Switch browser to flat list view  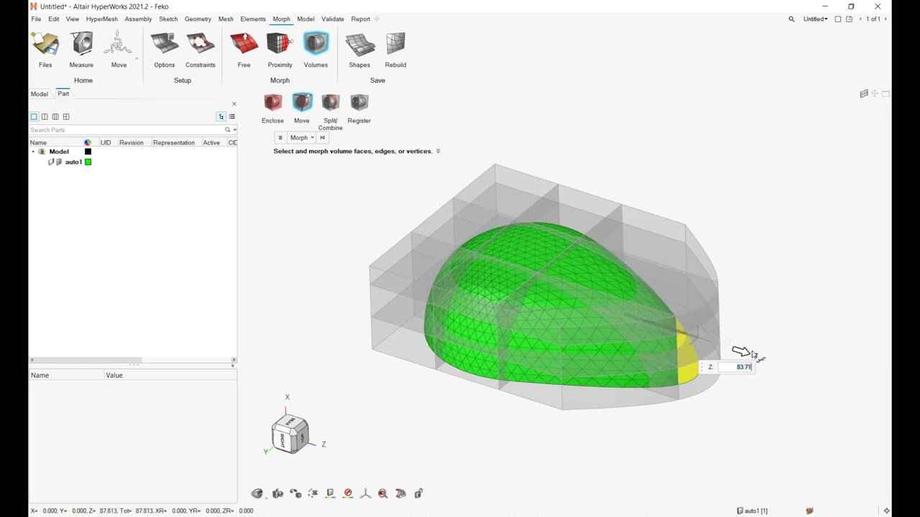coord(231,116)
